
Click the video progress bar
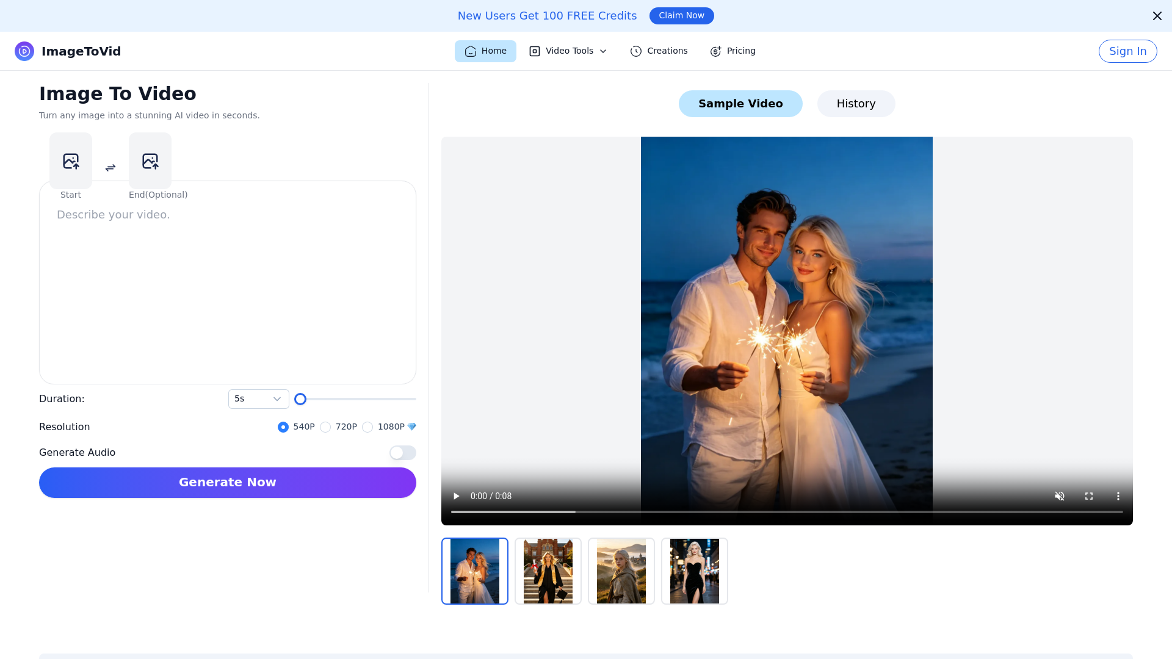[787, 512]
